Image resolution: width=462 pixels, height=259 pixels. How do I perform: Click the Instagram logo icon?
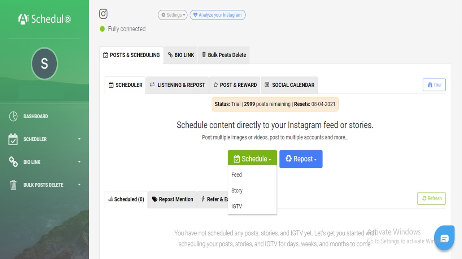103,14
